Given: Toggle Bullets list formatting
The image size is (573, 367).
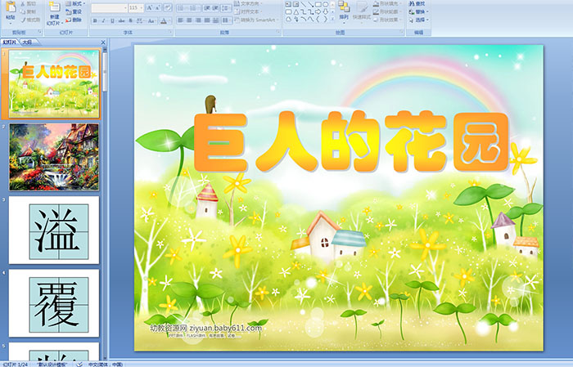Looking at the screenshot, I should coord(183,8).
